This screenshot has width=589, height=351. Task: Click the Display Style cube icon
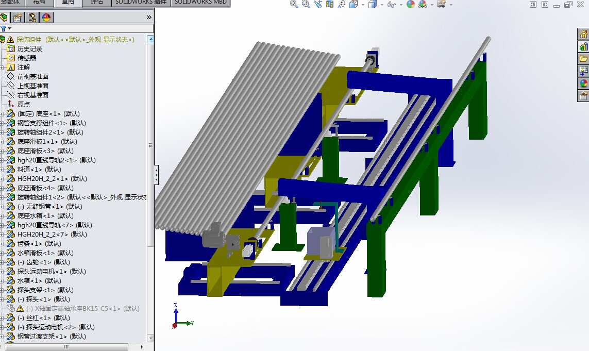372,4
